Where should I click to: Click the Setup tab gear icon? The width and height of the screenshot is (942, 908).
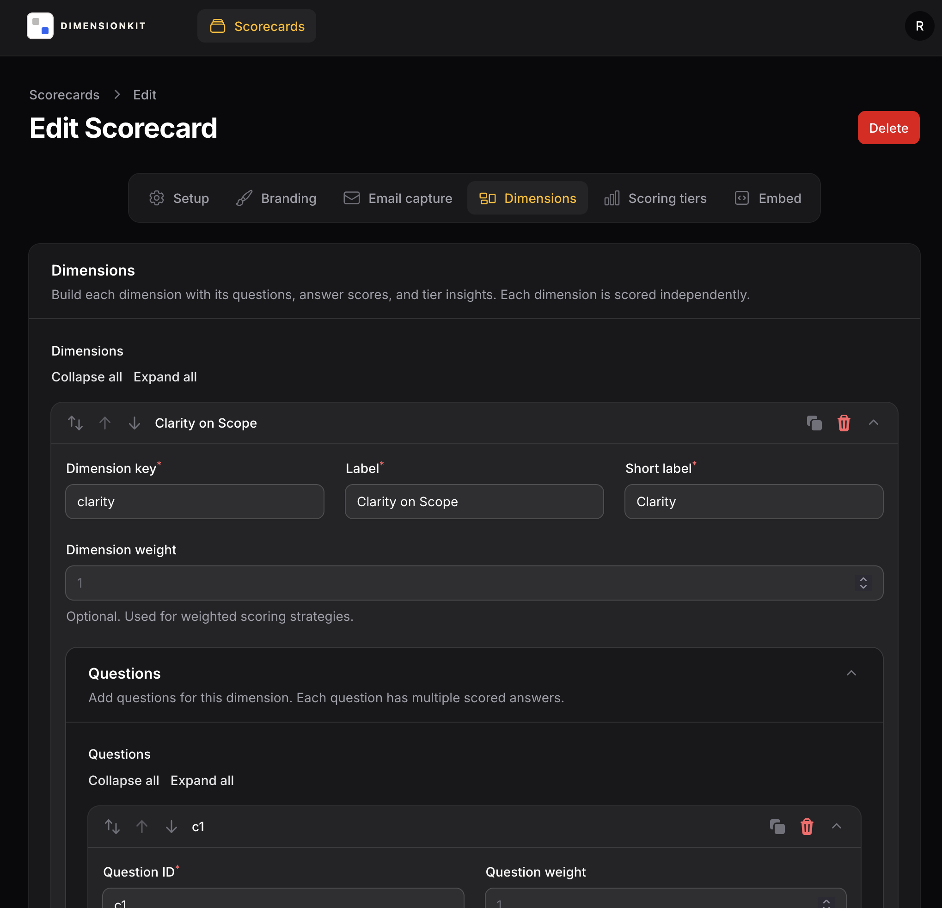(x=157, y=198)
